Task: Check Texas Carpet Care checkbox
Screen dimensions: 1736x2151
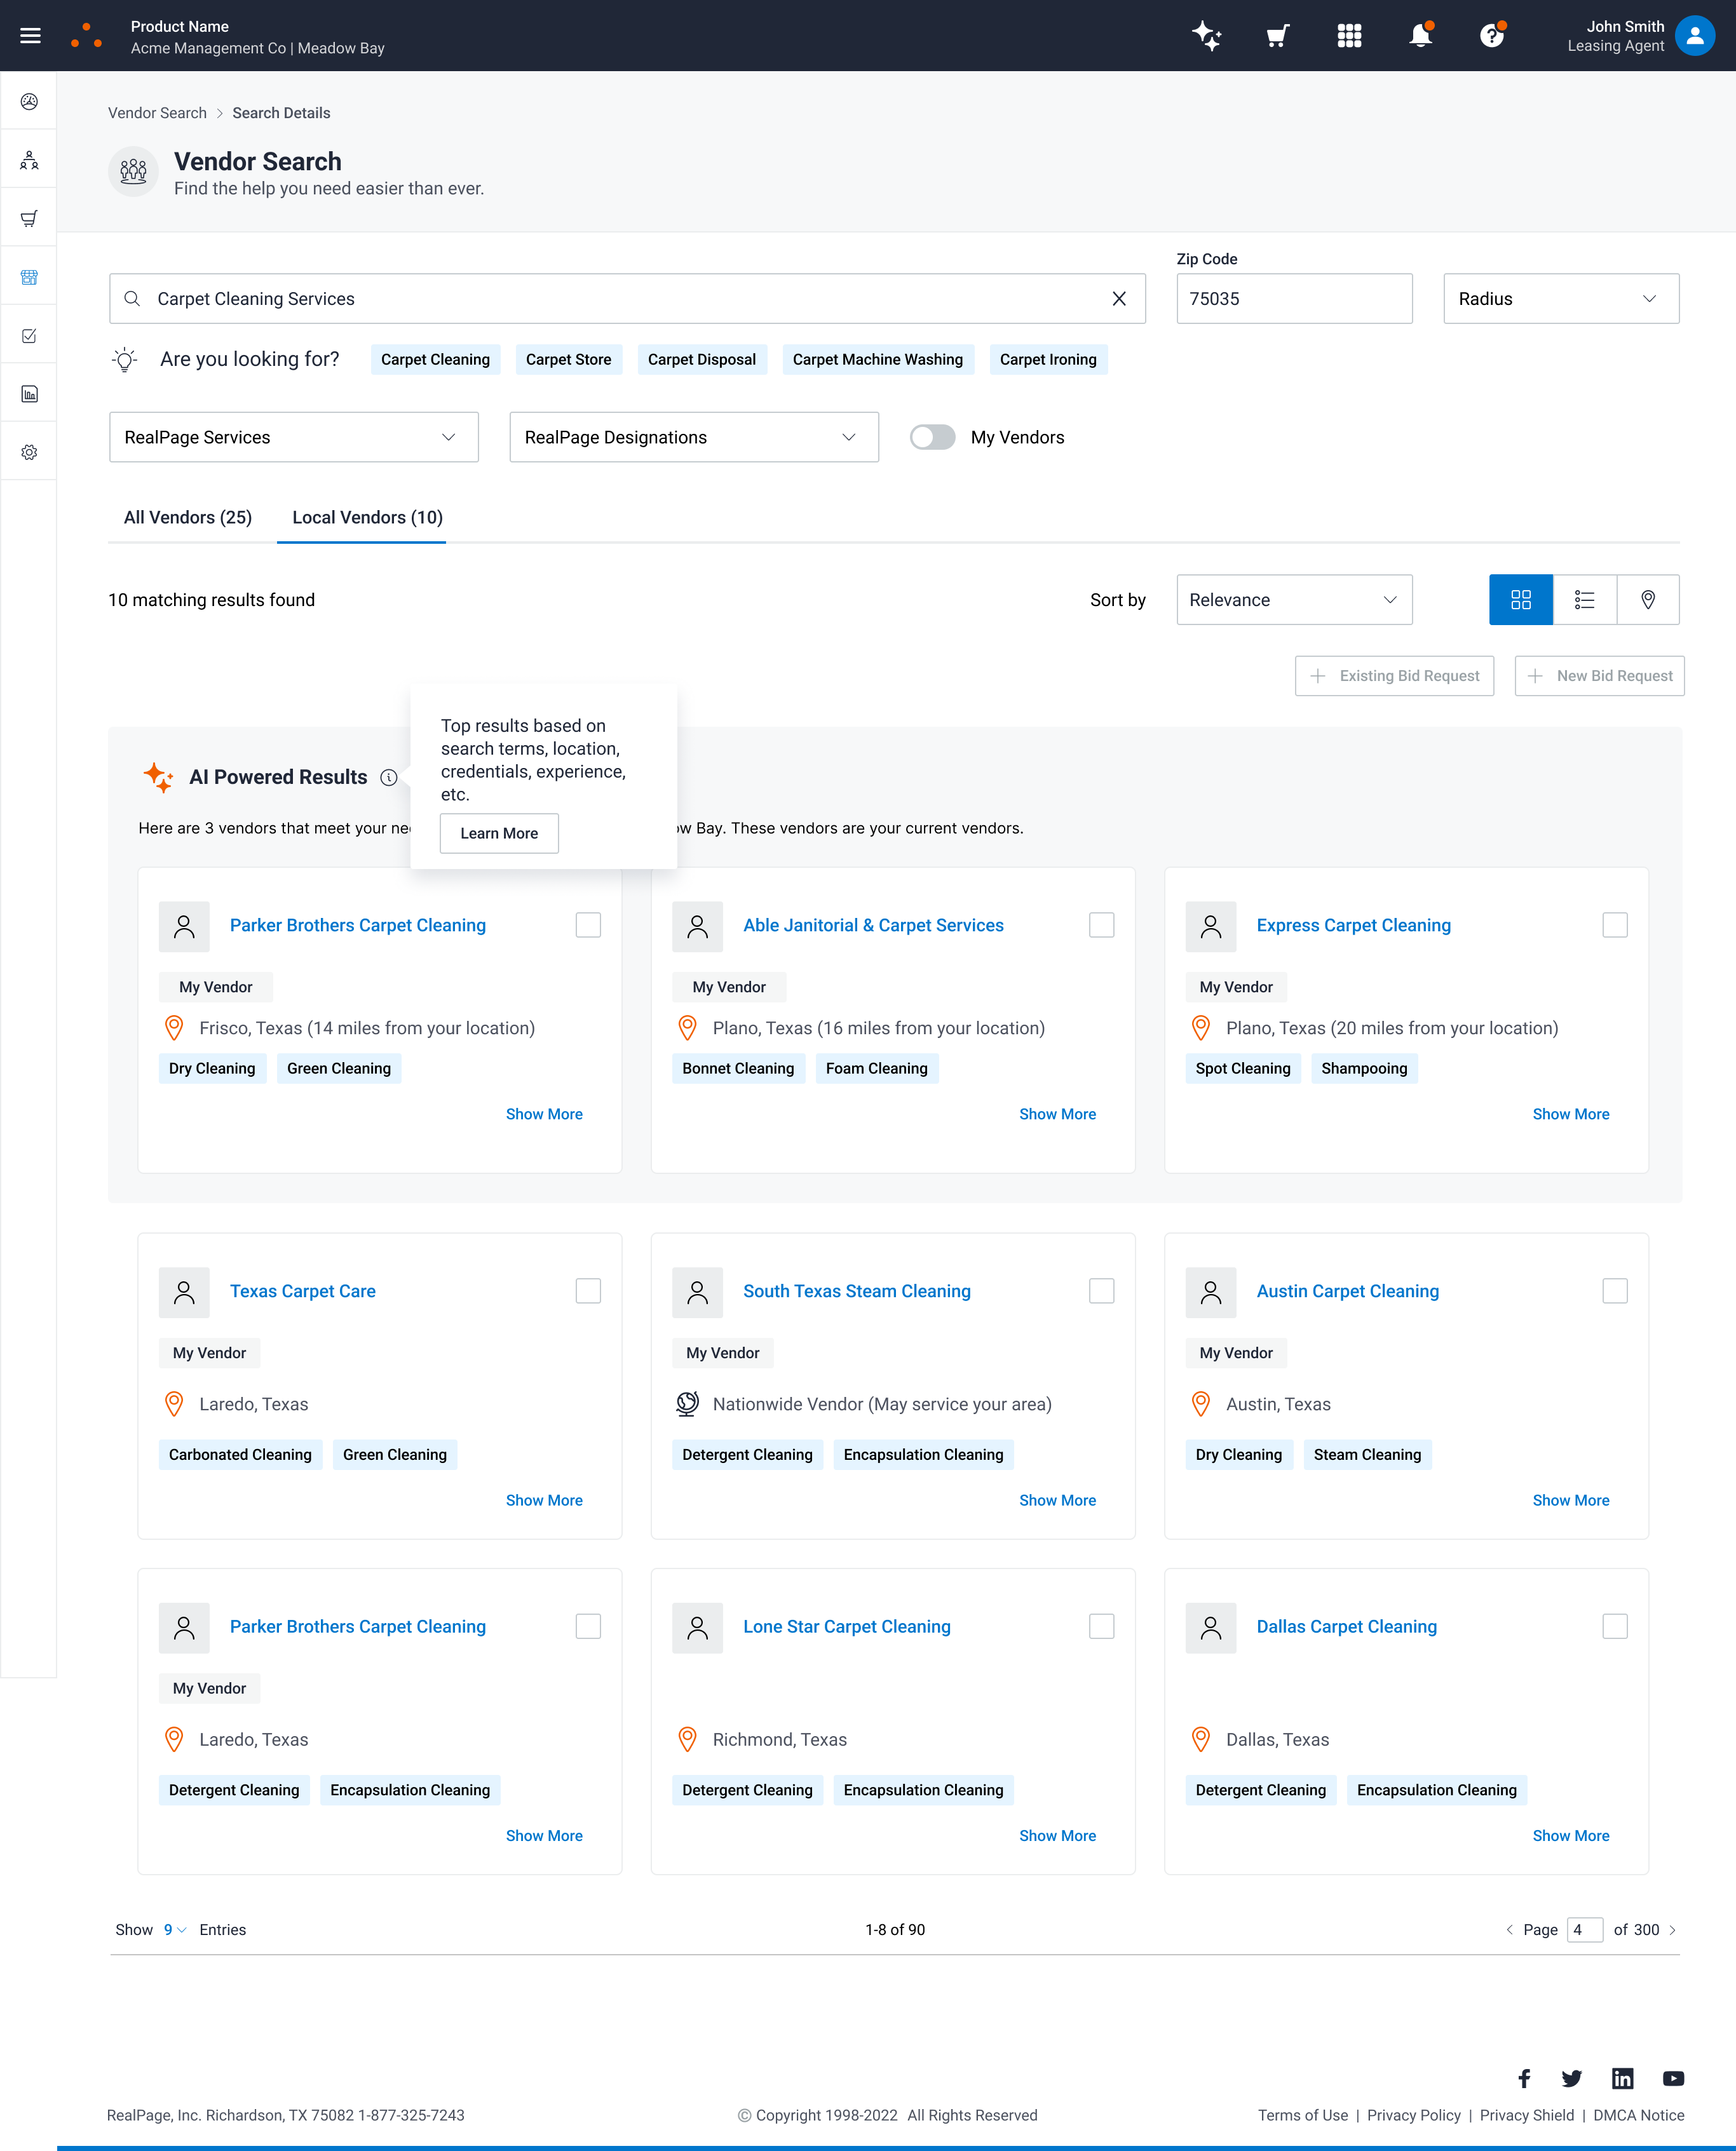Action: (x=588, y=1291)
